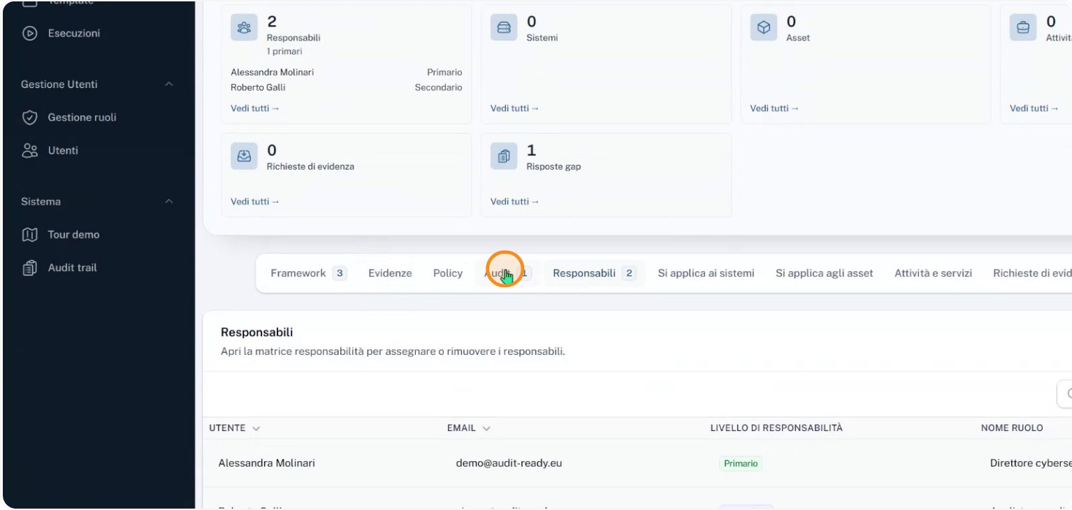Open Tour demo in sidebar

tap(73, 235)
